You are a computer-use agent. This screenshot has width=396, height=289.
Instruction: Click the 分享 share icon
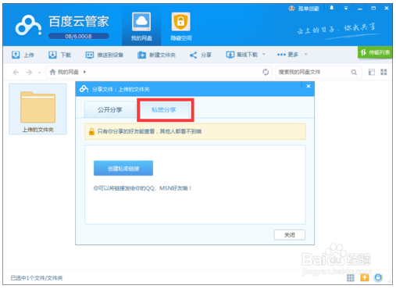click(x=193, y=55)
